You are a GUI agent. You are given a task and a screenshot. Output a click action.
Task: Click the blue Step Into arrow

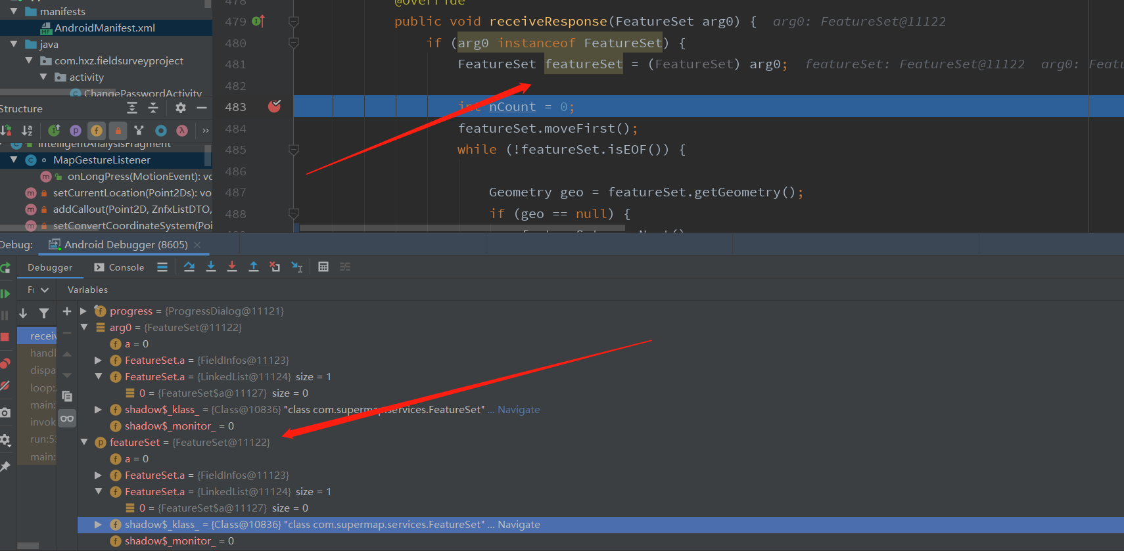point(211,267)
